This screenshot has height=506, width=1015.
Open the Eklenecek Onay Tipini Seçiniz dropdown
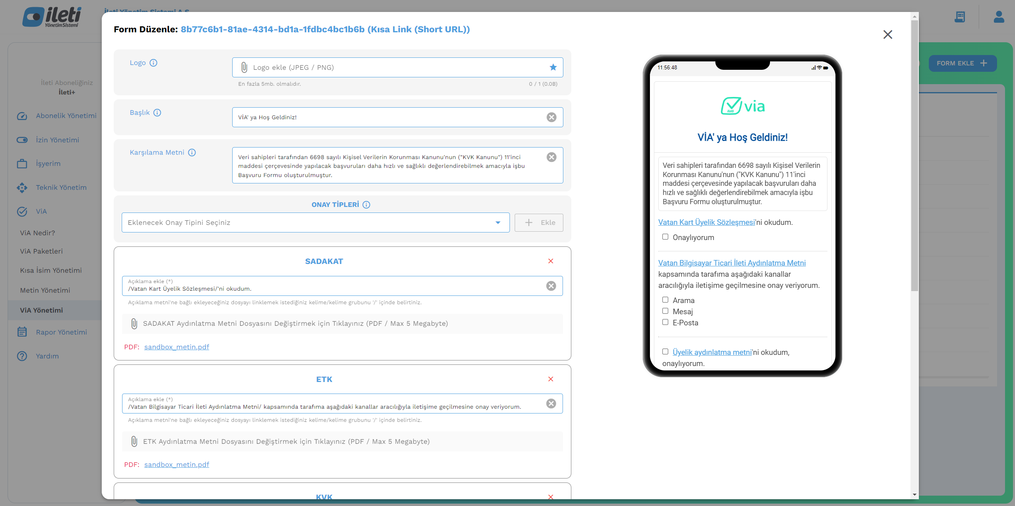(x=315, y=222)
